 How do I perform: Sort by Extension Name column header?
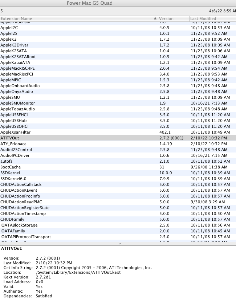(79, 19)
